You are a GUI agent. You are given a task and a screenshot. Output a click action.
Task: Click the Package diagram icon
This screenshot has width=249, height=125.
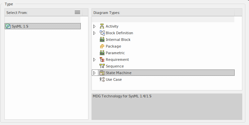point(102,46)
